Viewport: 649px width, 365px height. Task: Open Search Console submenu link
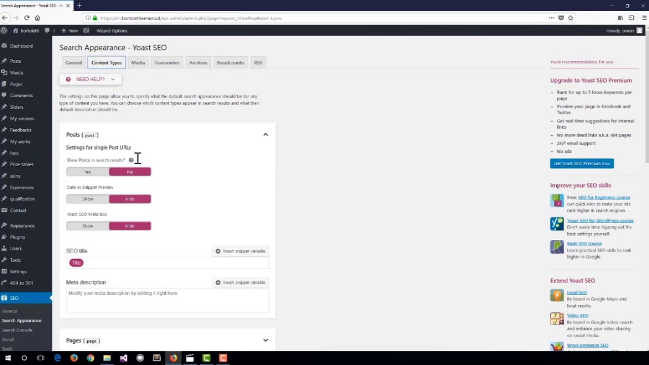click(x=17, y=330)
